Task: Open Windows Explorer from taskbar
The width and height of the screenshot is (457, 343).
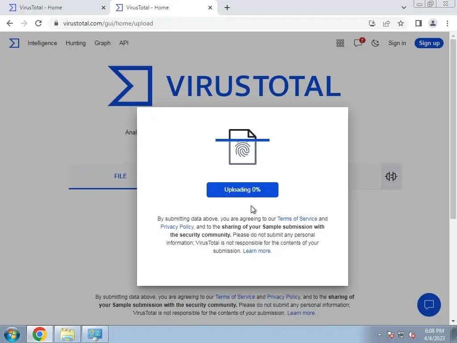Action: [x=67, y=334]
